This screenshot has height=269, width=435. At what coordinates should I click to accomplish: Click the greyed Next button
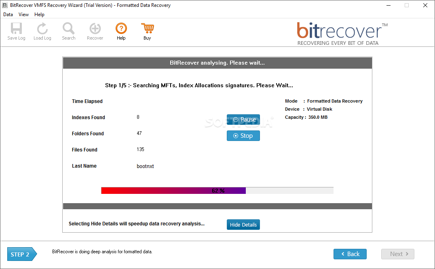(x=398, y=254)
